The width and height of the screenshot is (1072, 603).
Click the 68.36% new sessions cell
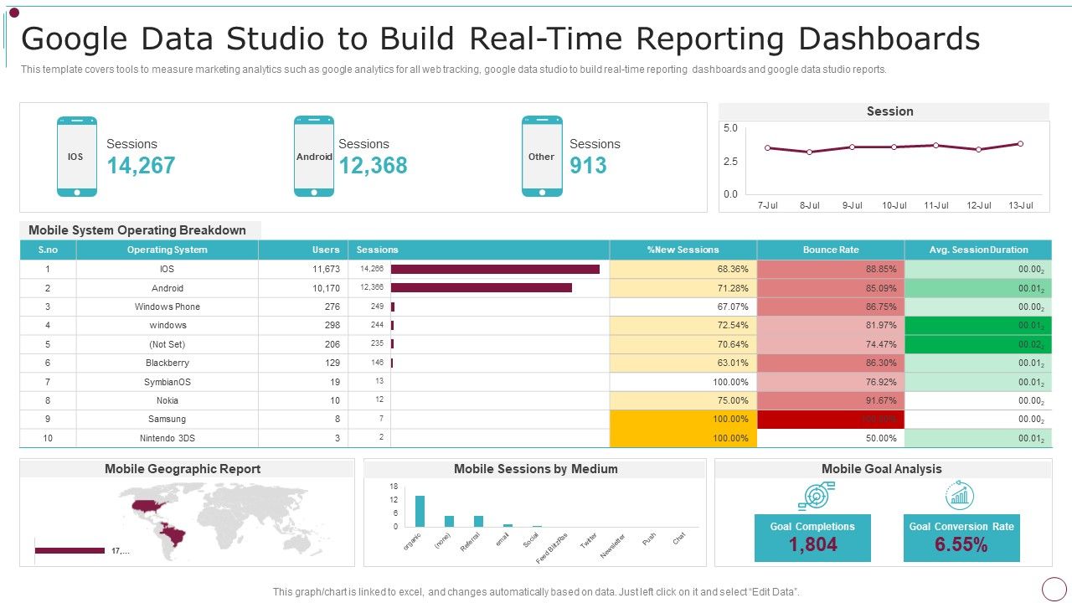coord(683,269)
